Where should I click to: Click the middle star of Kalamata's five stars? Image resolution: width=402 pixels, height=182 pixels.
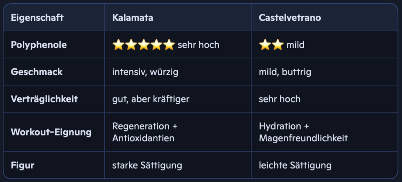point(143,45)
